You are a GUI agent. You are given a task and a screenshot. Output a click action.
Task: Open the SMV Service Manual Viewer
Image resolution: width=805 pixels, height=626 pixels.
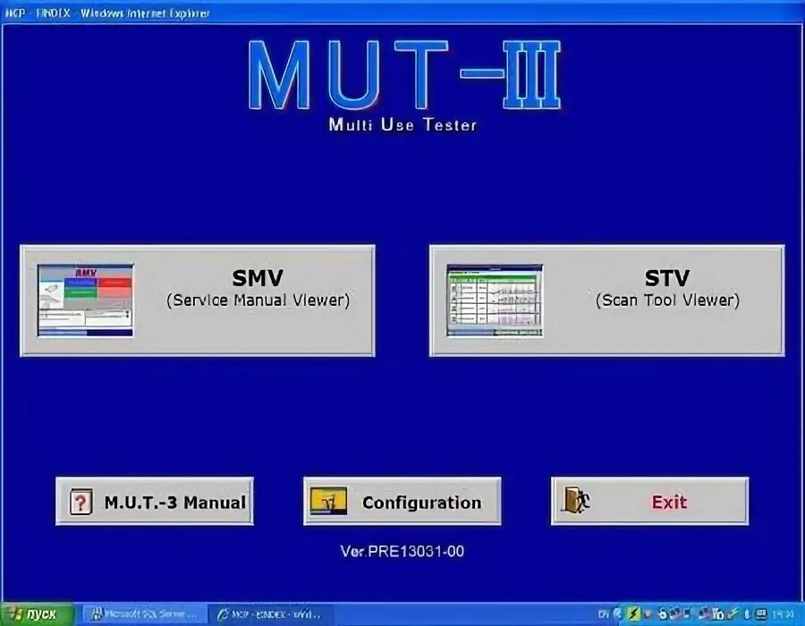coord(198,300)
